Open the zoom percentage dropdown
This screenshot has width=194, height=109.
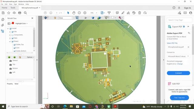pyautogui.click(x=97, y=13)
